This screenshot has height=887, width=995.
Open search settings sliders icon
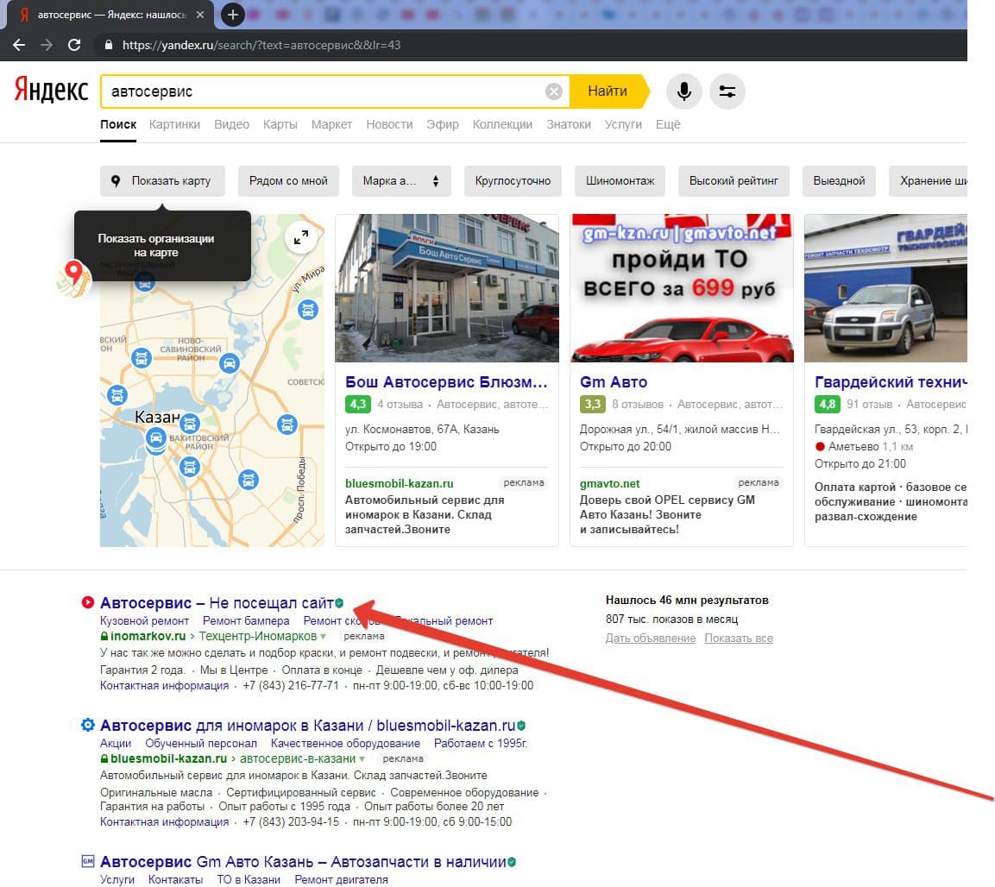727,91
